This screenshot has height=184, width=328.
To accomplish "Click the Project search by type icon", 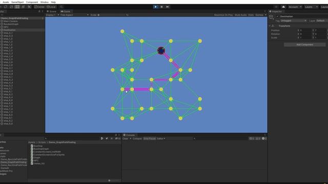I will pyautogui.click(x=102, y=139).
